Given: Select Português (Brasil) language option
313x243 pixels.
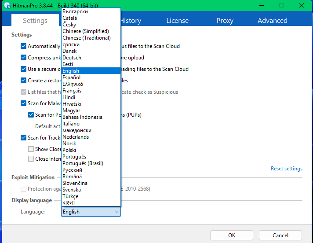Looking at the screenshot, I should point(91,163).
